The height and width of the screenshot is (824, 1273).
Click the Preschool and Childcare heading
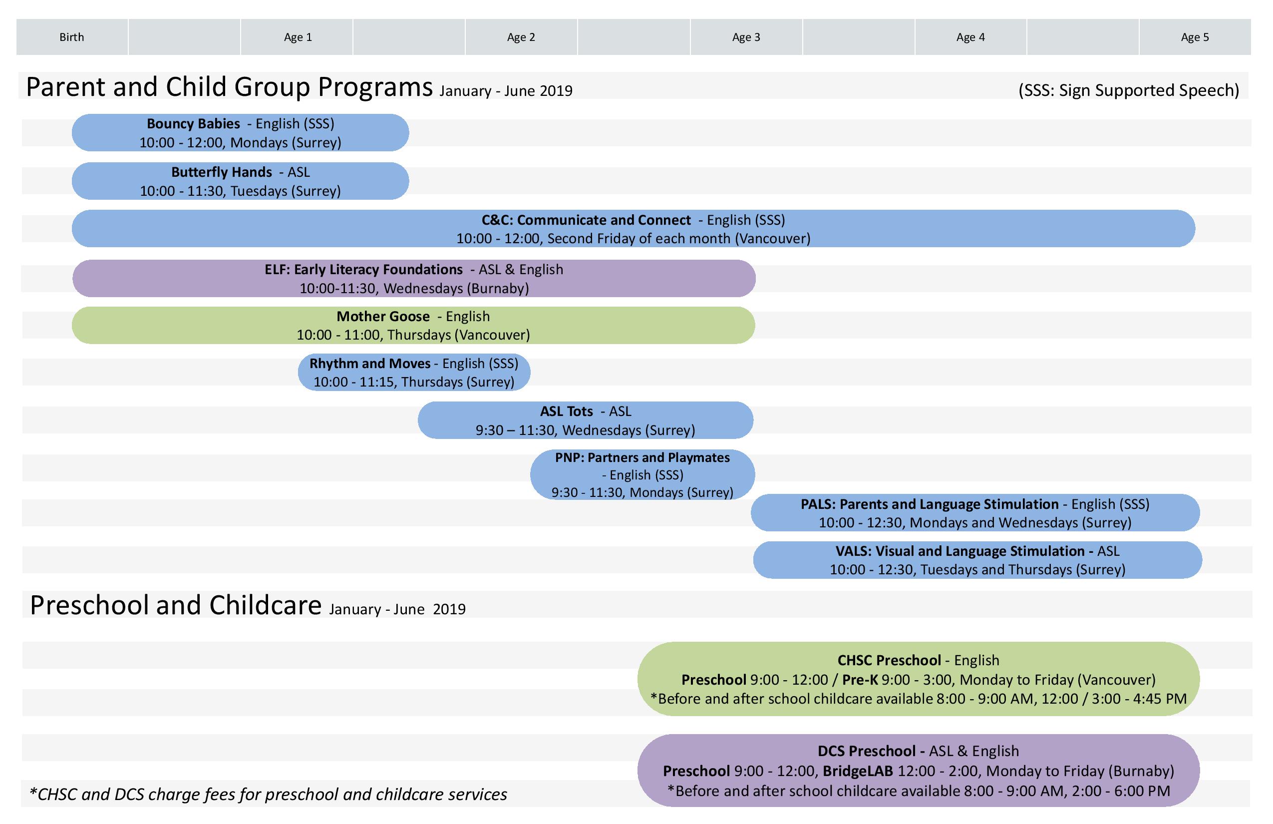pyautogui.click(x=175, y=605)
